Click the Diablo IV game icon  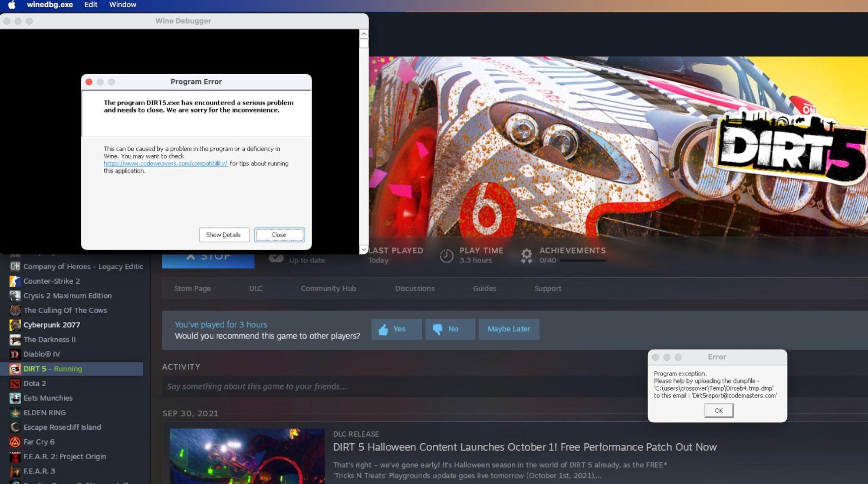15,354
